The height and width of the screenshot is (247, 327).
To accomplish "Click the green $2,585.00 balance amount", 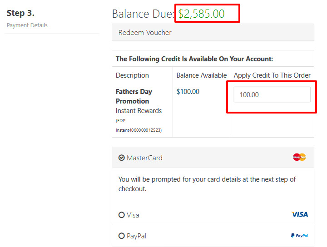I will (201, 14).
